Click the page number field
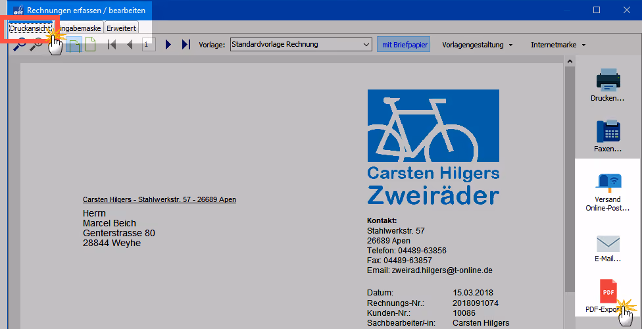Screen dimensions: 642x329 coord(149,44)
